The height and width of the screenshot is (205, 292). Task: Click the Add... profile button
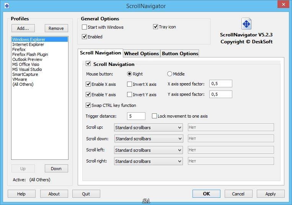[x=23, y=28]
